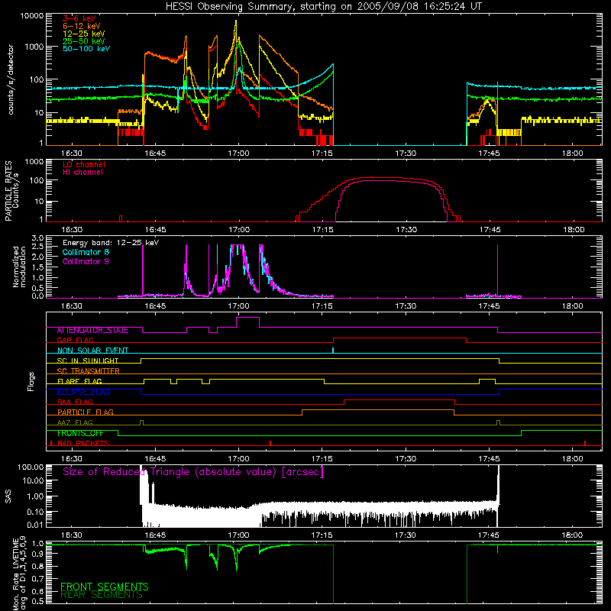Click the 0.01 tick on SAS axis
This screenshot has height=611, width=611.
coord(35,525)
